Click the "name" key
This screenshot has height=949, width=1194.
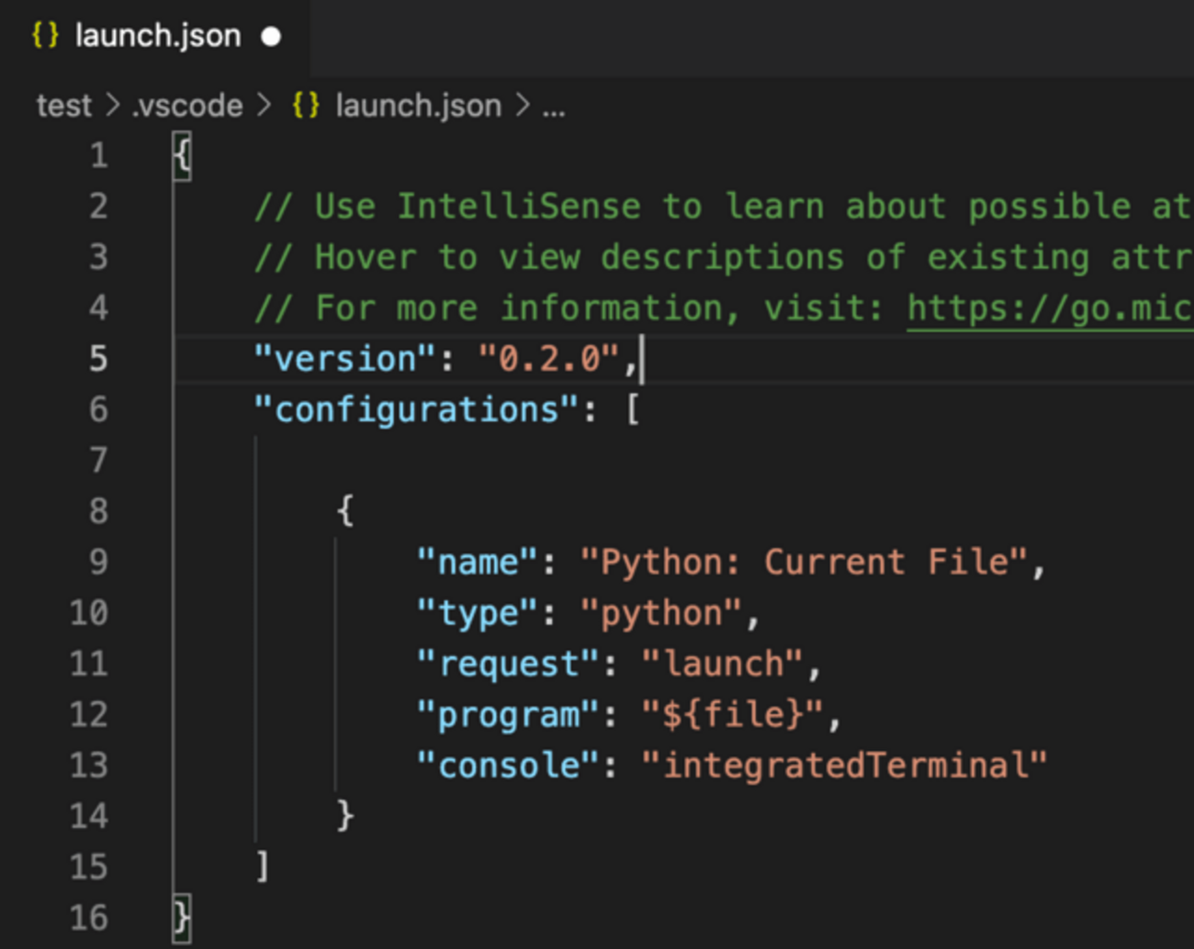click(478, 562)
